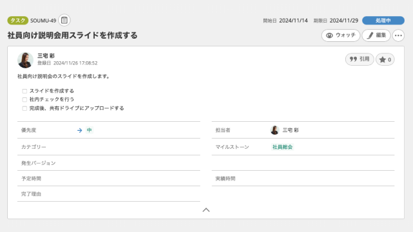Screen dimensions: 413x232
Task: Click the SOUMU-49 issue key
Action: point(43,21)
